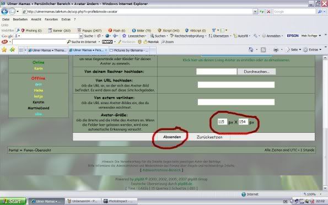Expand the address bar URL dropdown
The width and height of the screenshot is (328, 205).
(x=255, y=12)
